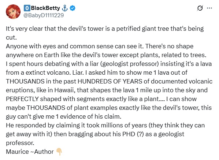Click the single word 'professor.' line
Screen dimensions: 219x160
pyautogui.click(x=20, y=143)
